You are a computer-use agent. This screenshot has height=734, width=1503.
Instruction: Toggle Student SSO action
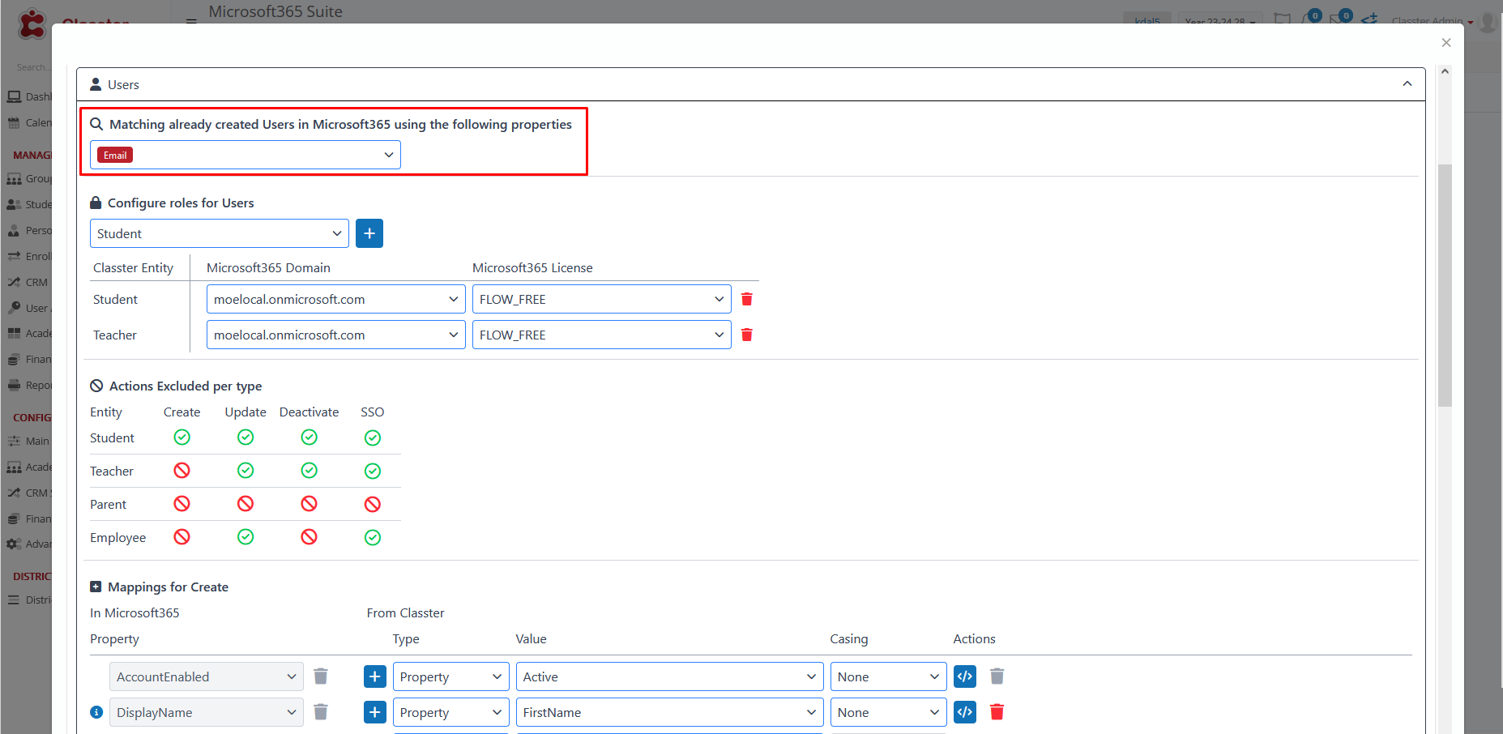pyautogui.click(x=373, y=437)
